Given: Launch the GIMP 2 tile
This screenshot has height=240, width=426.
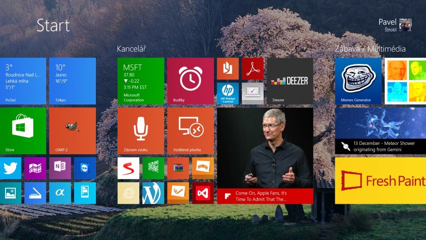Looking at the screenshot, I should coord(72,130).
